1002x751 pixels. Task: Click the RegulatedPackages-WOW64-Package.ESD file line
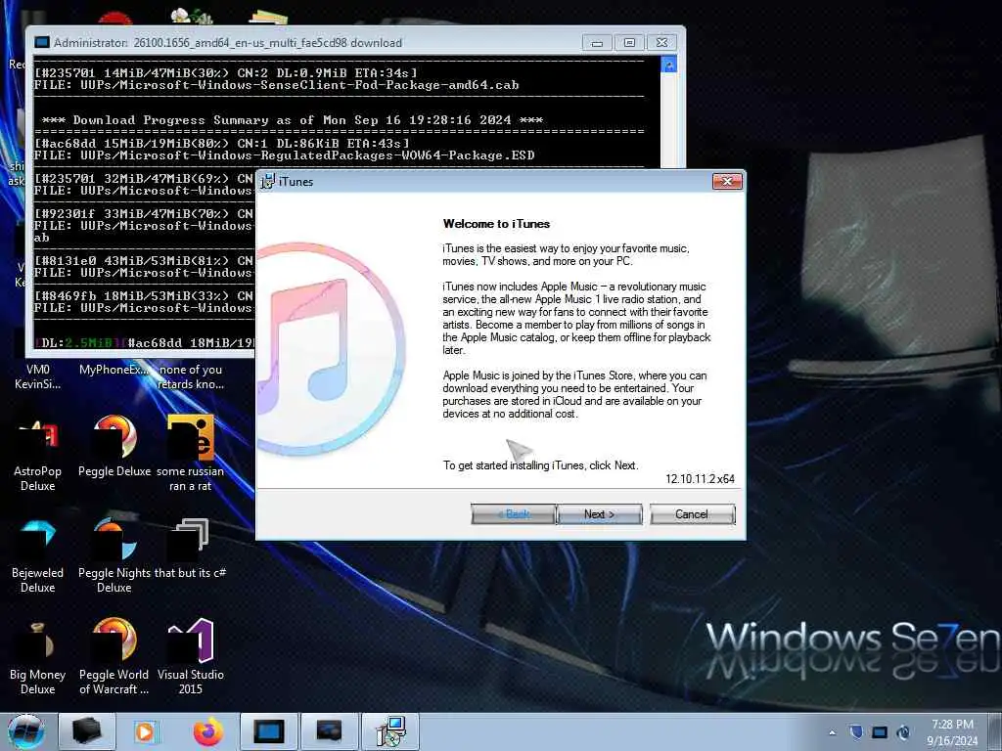[x=285, y=155]
